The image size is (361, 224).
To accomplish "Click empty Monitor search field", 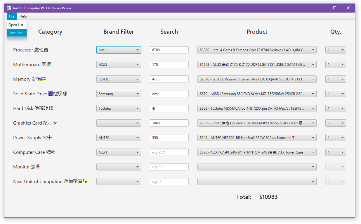I will pos(169,167).
